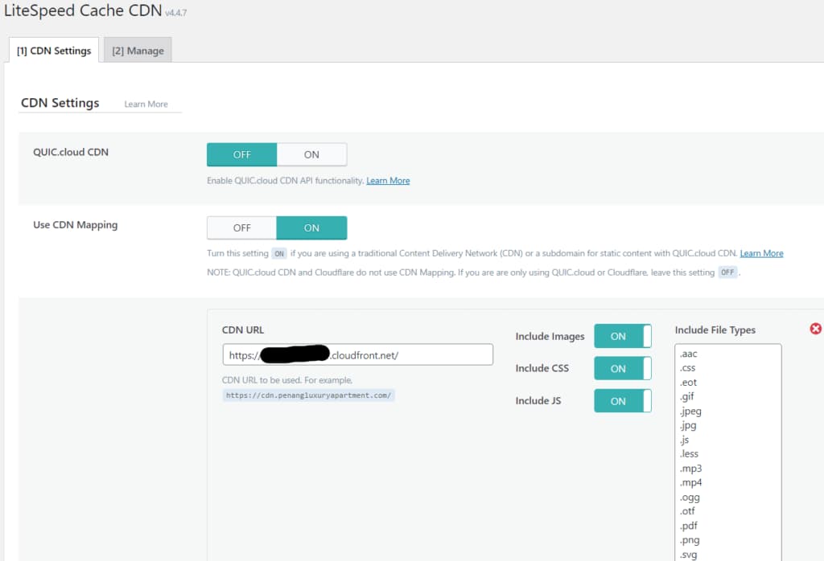This screenshot has width=824, height=561.
Task: Click the LiteSpeed Cache CDN page title
Action: point(83,10)
